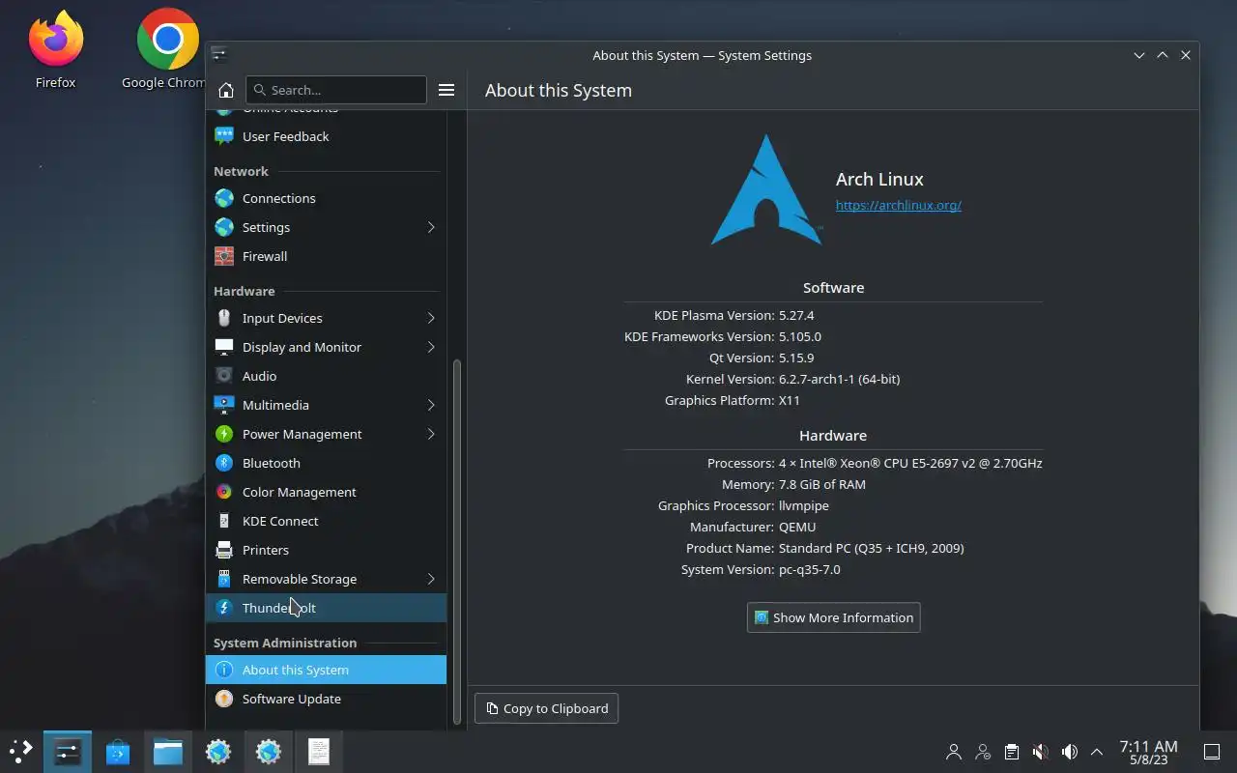1237x773 pixels.
Task: Open the hamburger menu beside the search field
Action: coord(446,90)
